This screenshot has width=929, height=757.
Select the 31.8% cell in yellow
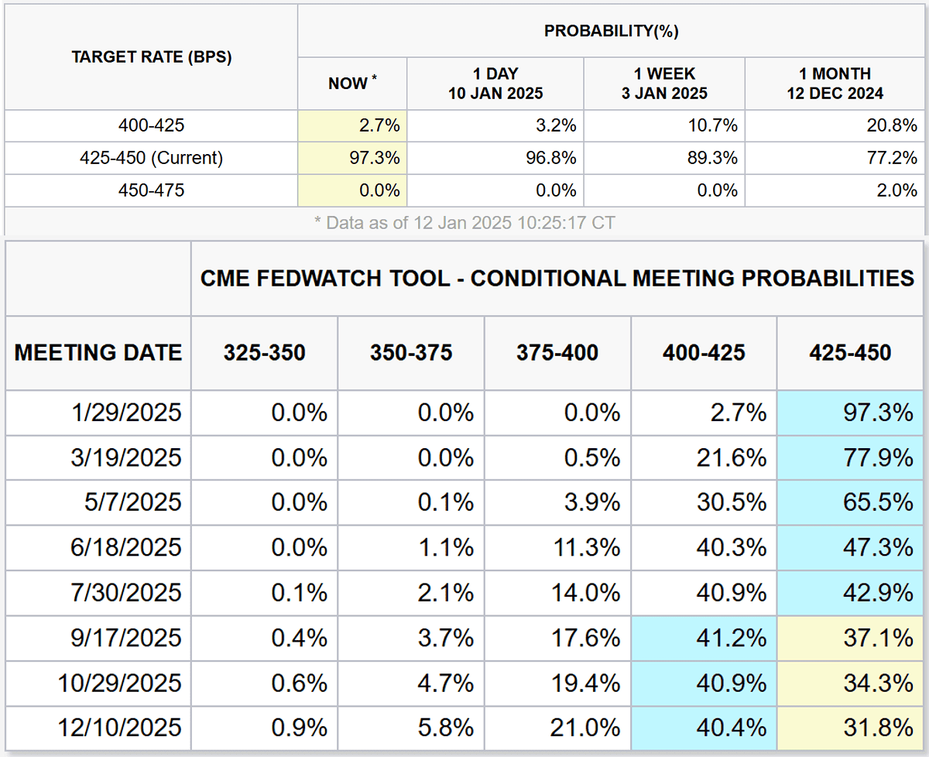(881, 728)
